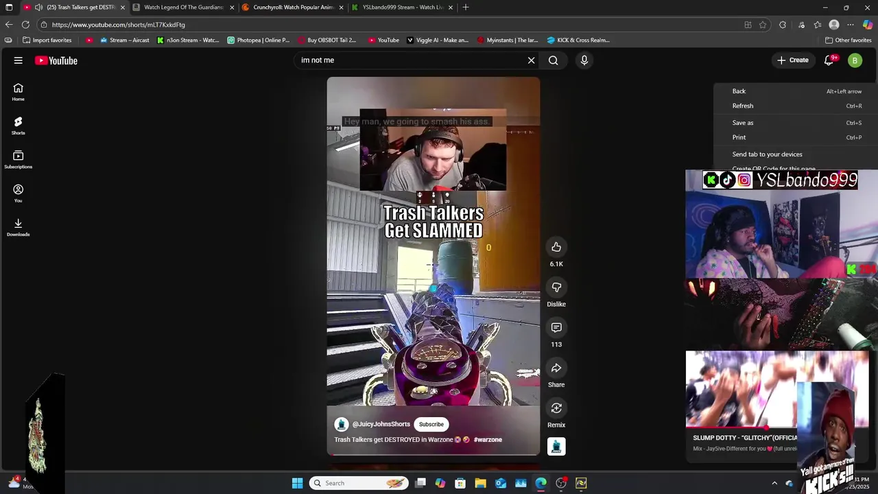Open the YouTube hamburger guide menu
This screenshot has height=494, width=878.
(x=19, y=60)
